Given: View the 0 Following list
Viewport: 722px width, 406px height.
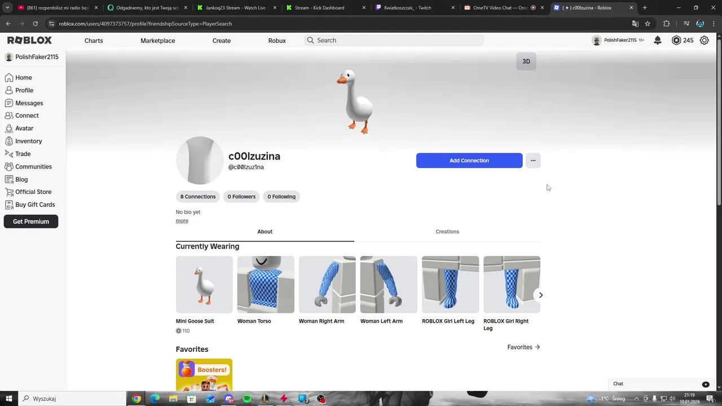Looking at the screenshot, I should (281, 197).
